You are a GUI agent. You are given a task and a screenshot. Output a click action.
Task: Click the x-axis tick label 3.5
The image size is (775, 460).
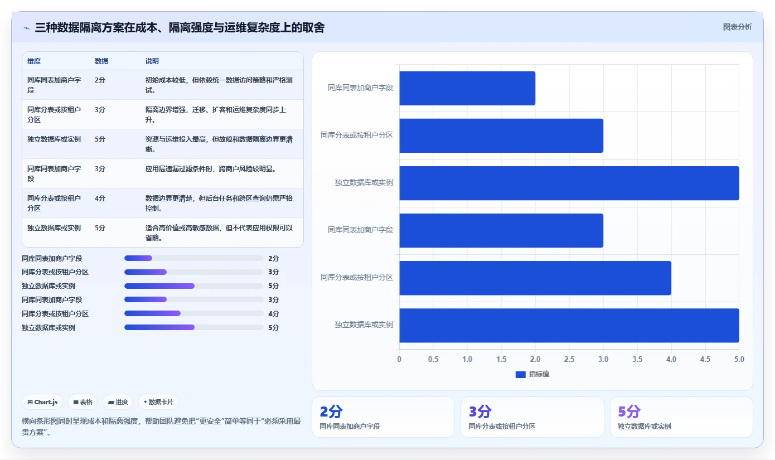tap(637, 359)
